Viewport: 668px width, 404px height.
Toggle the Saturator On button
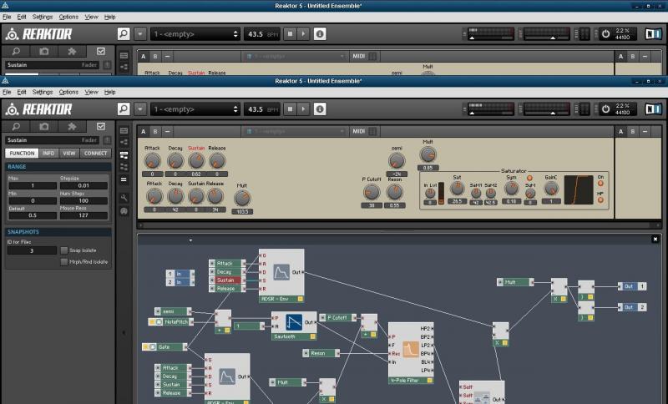600,184
